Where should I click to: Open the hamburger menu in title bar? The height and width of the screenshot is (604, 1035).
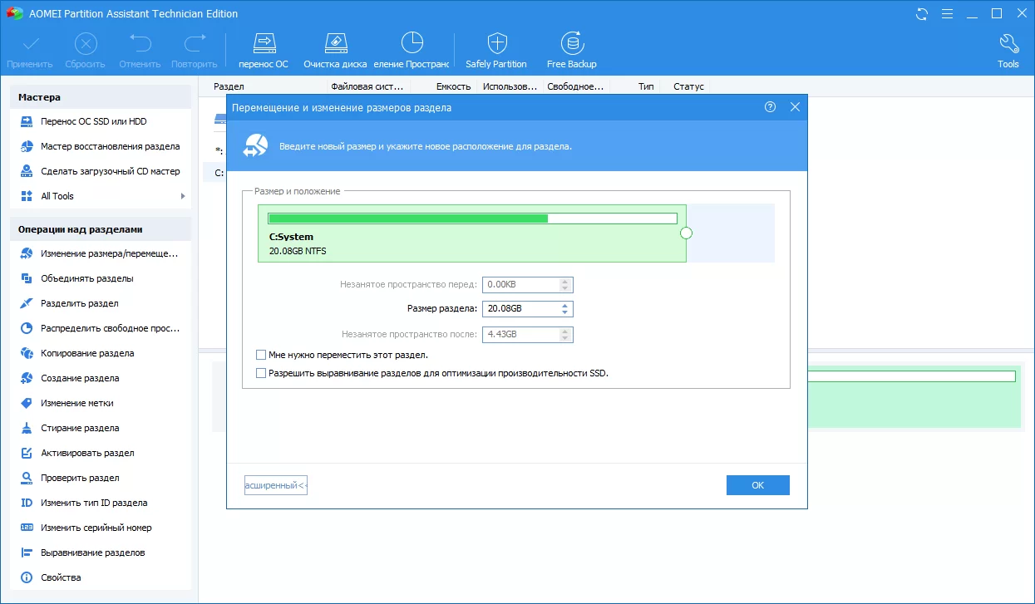tap(946, 13)
